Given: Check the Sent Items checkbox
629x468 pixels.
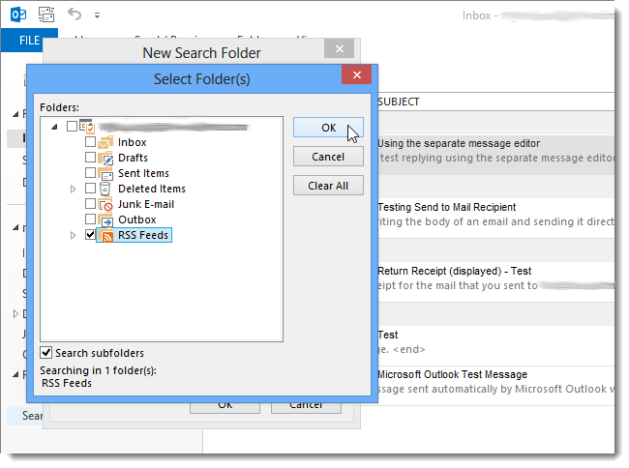Looking at the screenshot, I should pyautogui.click(x=90, y=173).
